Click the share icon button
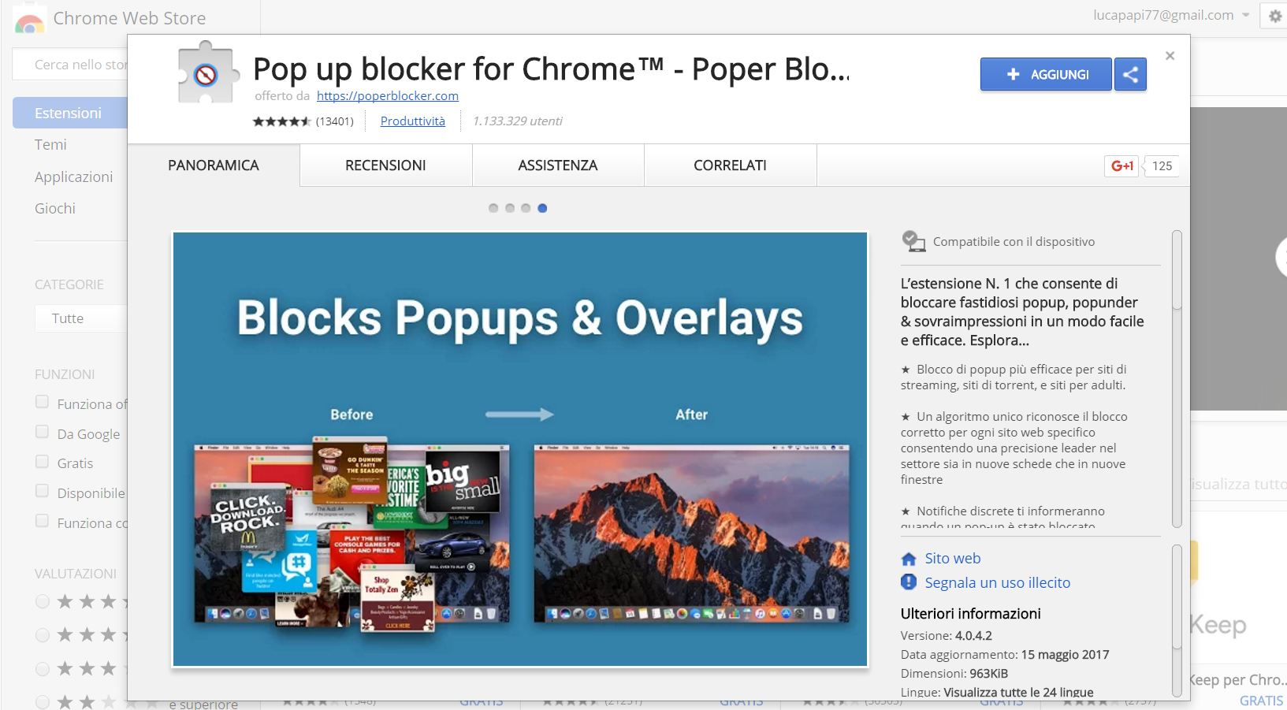1287x710 pixels. pos(1130,74)
